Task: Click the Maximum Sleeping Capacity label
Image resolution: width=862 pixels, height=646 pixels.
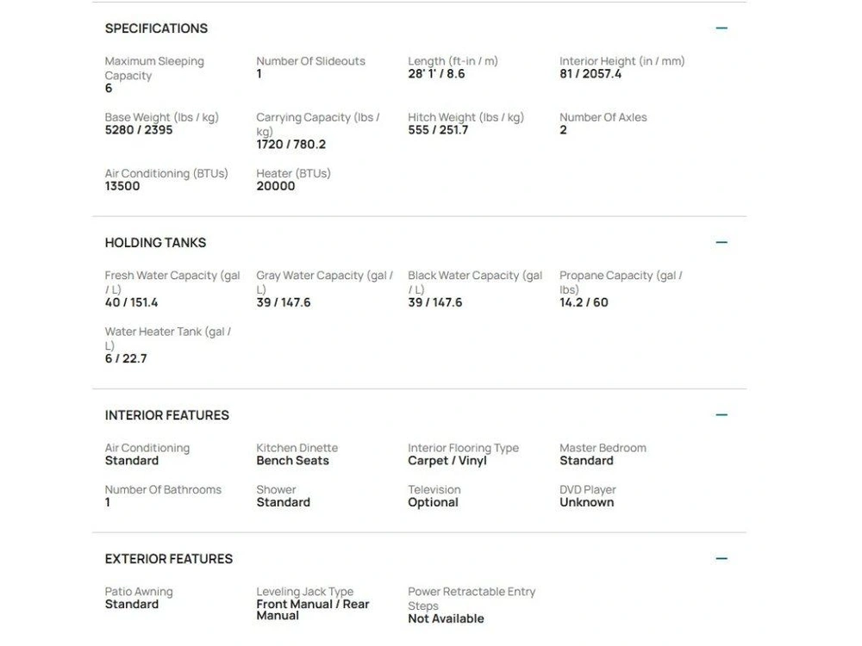Action: tap(154, 68)
